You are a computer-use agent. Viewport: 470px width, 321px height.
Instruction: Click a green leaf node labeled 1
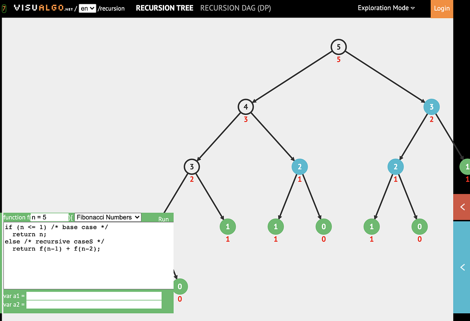tap(228, 227)
